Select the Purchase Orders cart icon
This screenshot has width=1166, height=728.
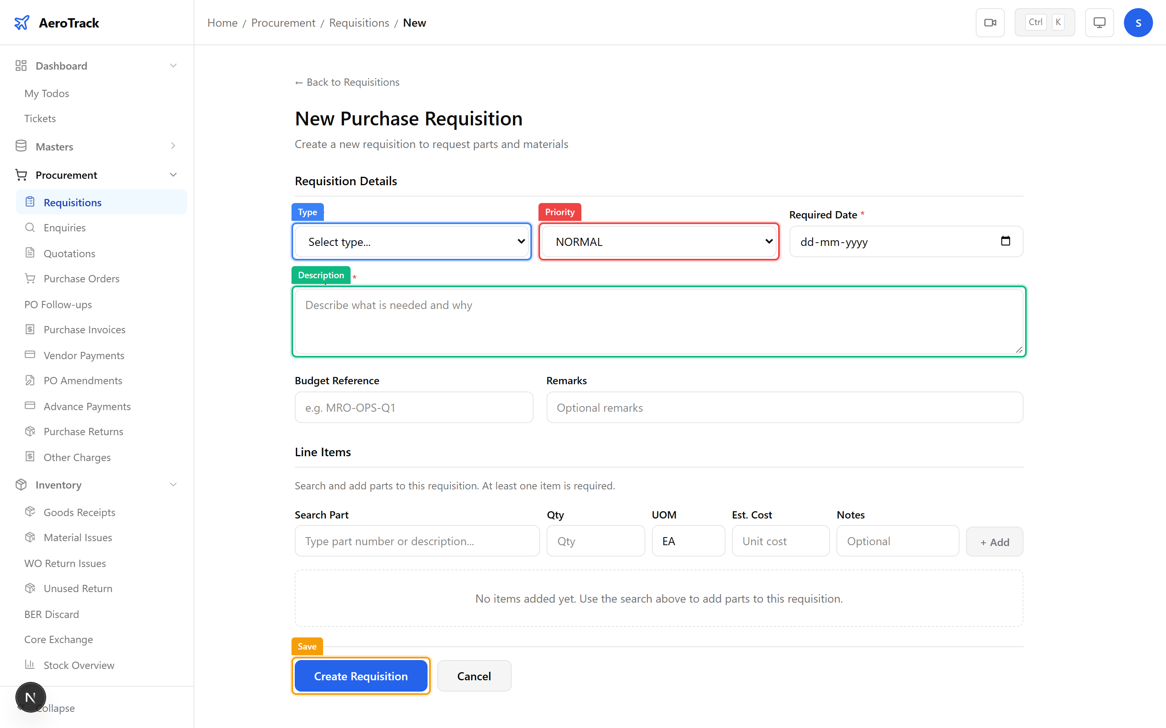[30, 278]
